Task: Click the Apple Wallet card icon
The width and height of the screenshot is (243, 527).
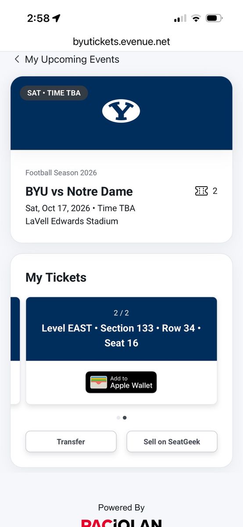Action: 99,382
